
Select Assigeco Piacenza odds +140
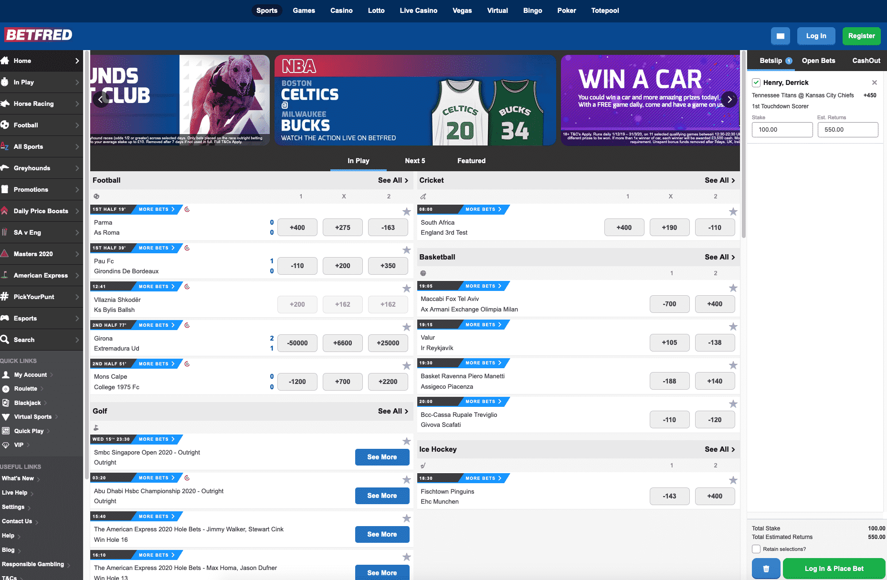[x=715, y=381]
